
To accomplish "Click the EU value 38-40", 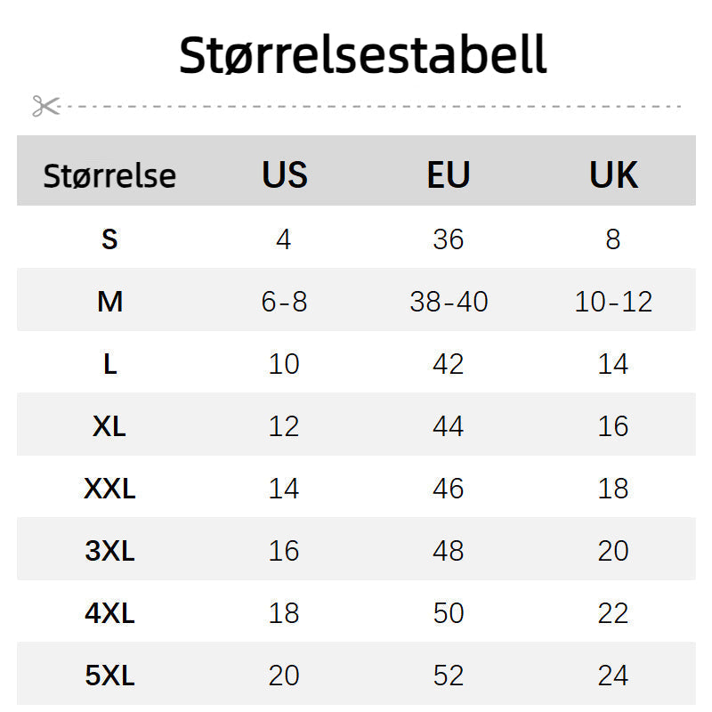I will (449, 302).
